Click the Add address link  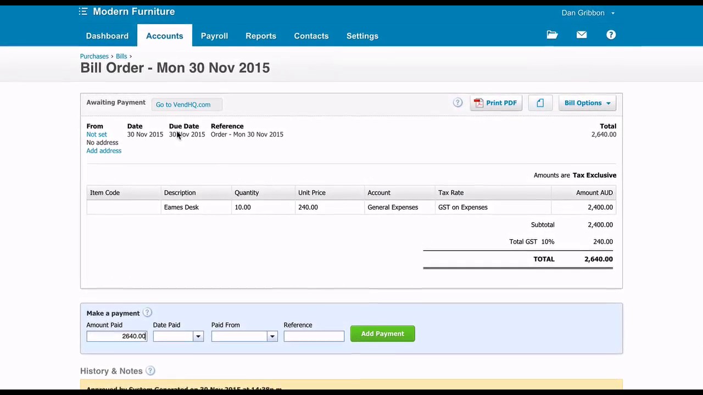[104, 151]
